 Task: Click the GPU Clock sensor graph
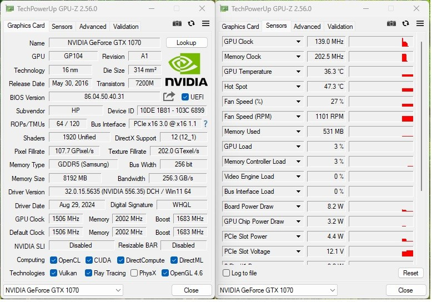(381, 42)
